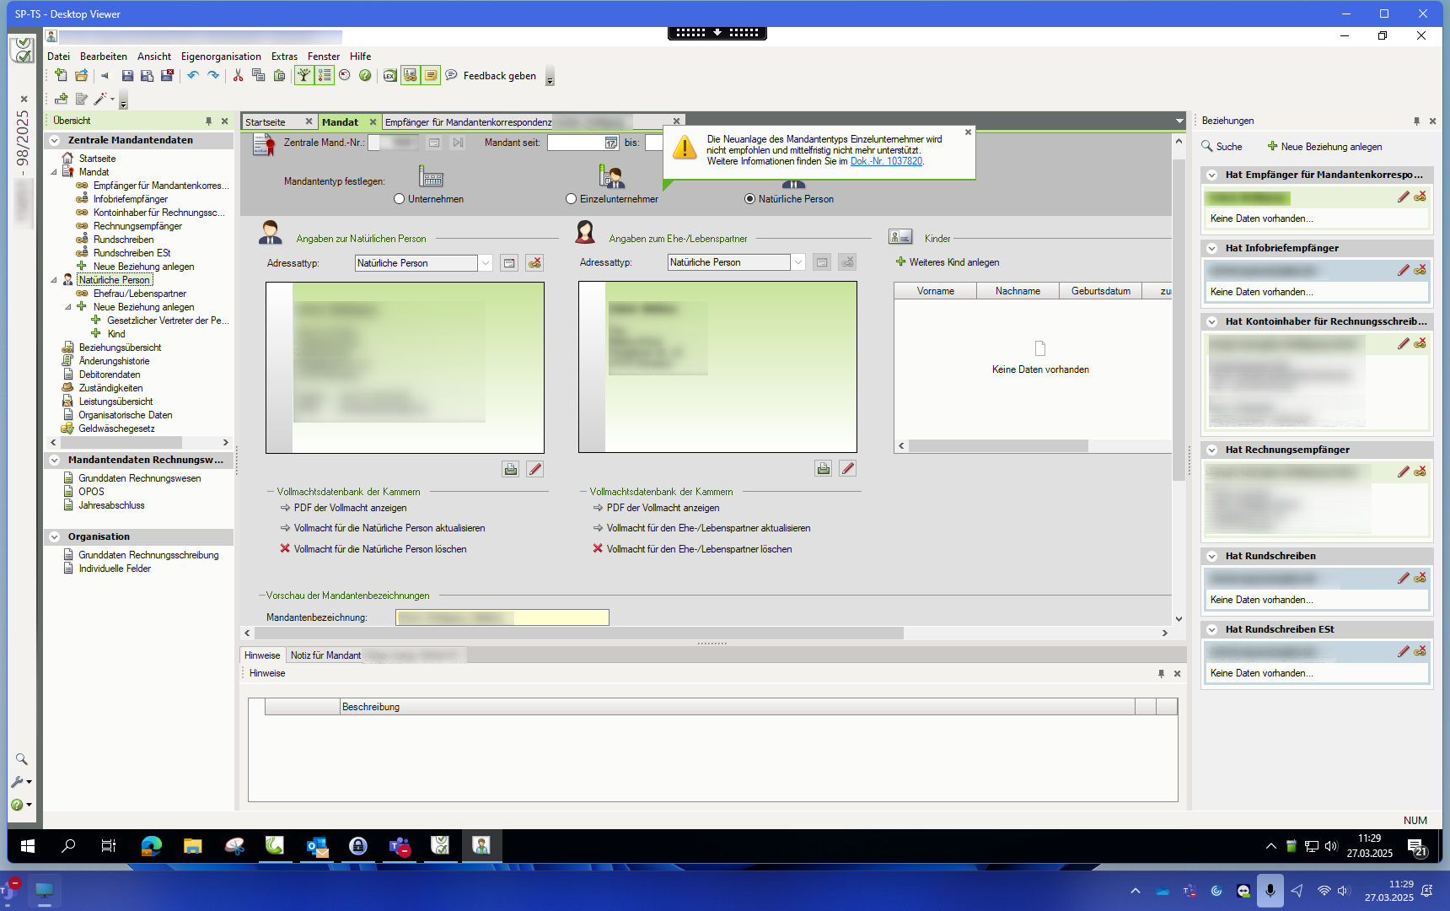Remove the Hat Infobriefempfänger relation link icon

click(x=1420, y=270)
